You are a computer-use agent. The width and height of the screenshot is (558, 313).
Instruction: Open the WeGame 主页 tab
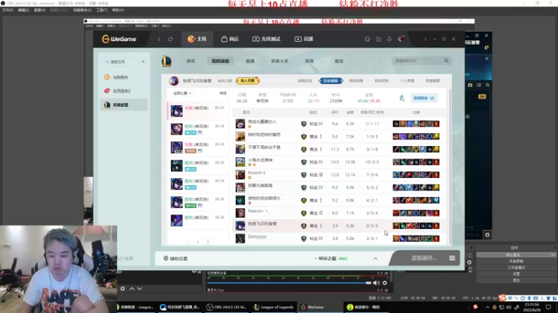click(x=197, y=39)
